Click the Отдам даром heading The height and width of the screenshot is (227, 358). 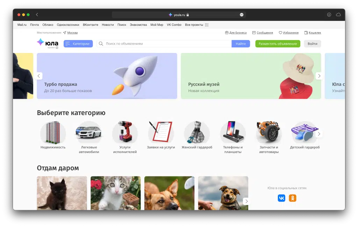58,168
